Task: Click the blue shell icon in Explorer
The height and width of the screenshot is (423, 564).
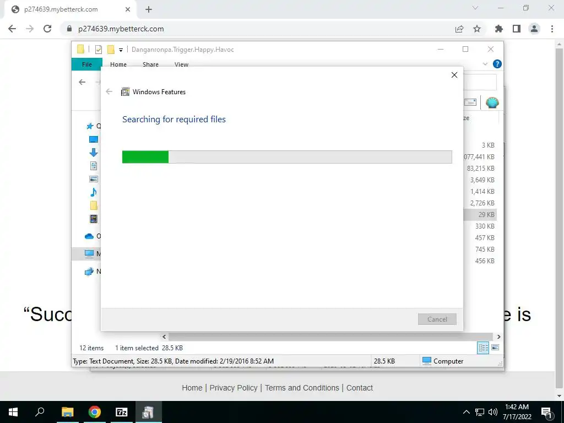Action: [492, 102]
